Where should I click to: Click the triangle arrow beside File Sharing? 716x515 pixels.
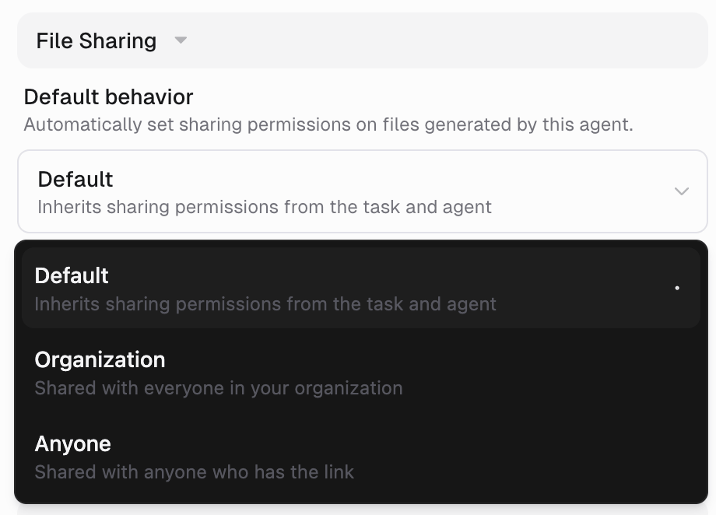coord(181,40)
